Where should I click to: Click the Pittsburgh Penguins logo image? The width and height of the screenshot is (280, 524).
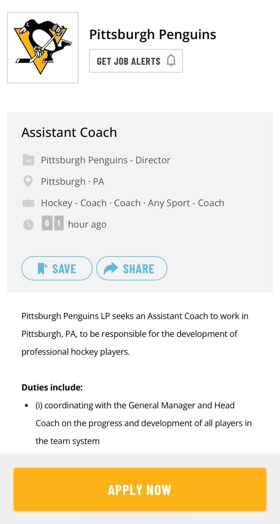[43, 48]
